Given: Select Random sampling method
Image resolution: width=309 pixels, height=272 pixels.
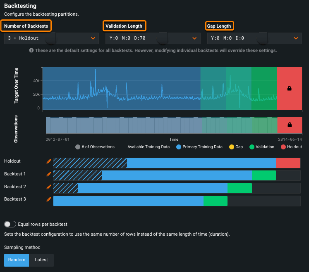Looking at the screenshot, I should click(17, 260).
